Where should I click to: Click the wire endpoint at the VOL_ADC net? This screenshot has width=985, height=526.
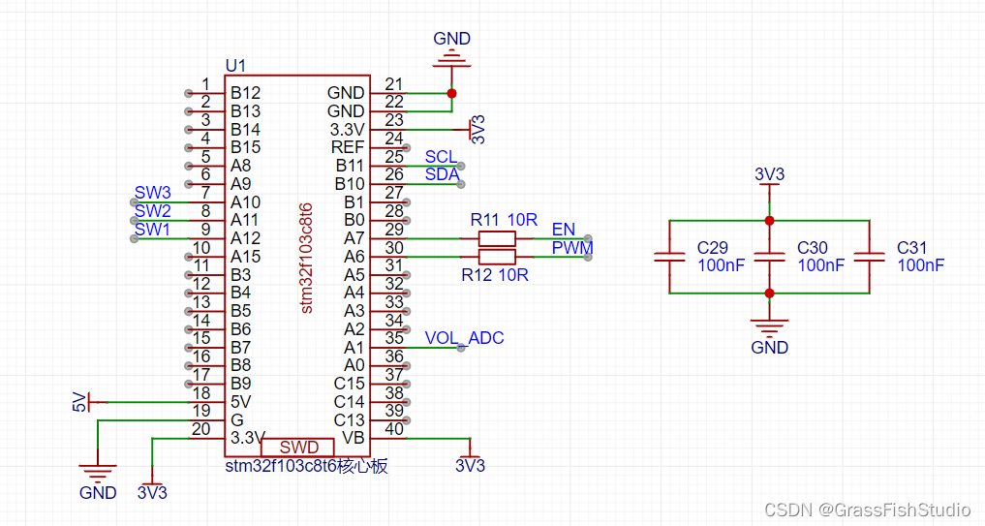tap(461, 348)
